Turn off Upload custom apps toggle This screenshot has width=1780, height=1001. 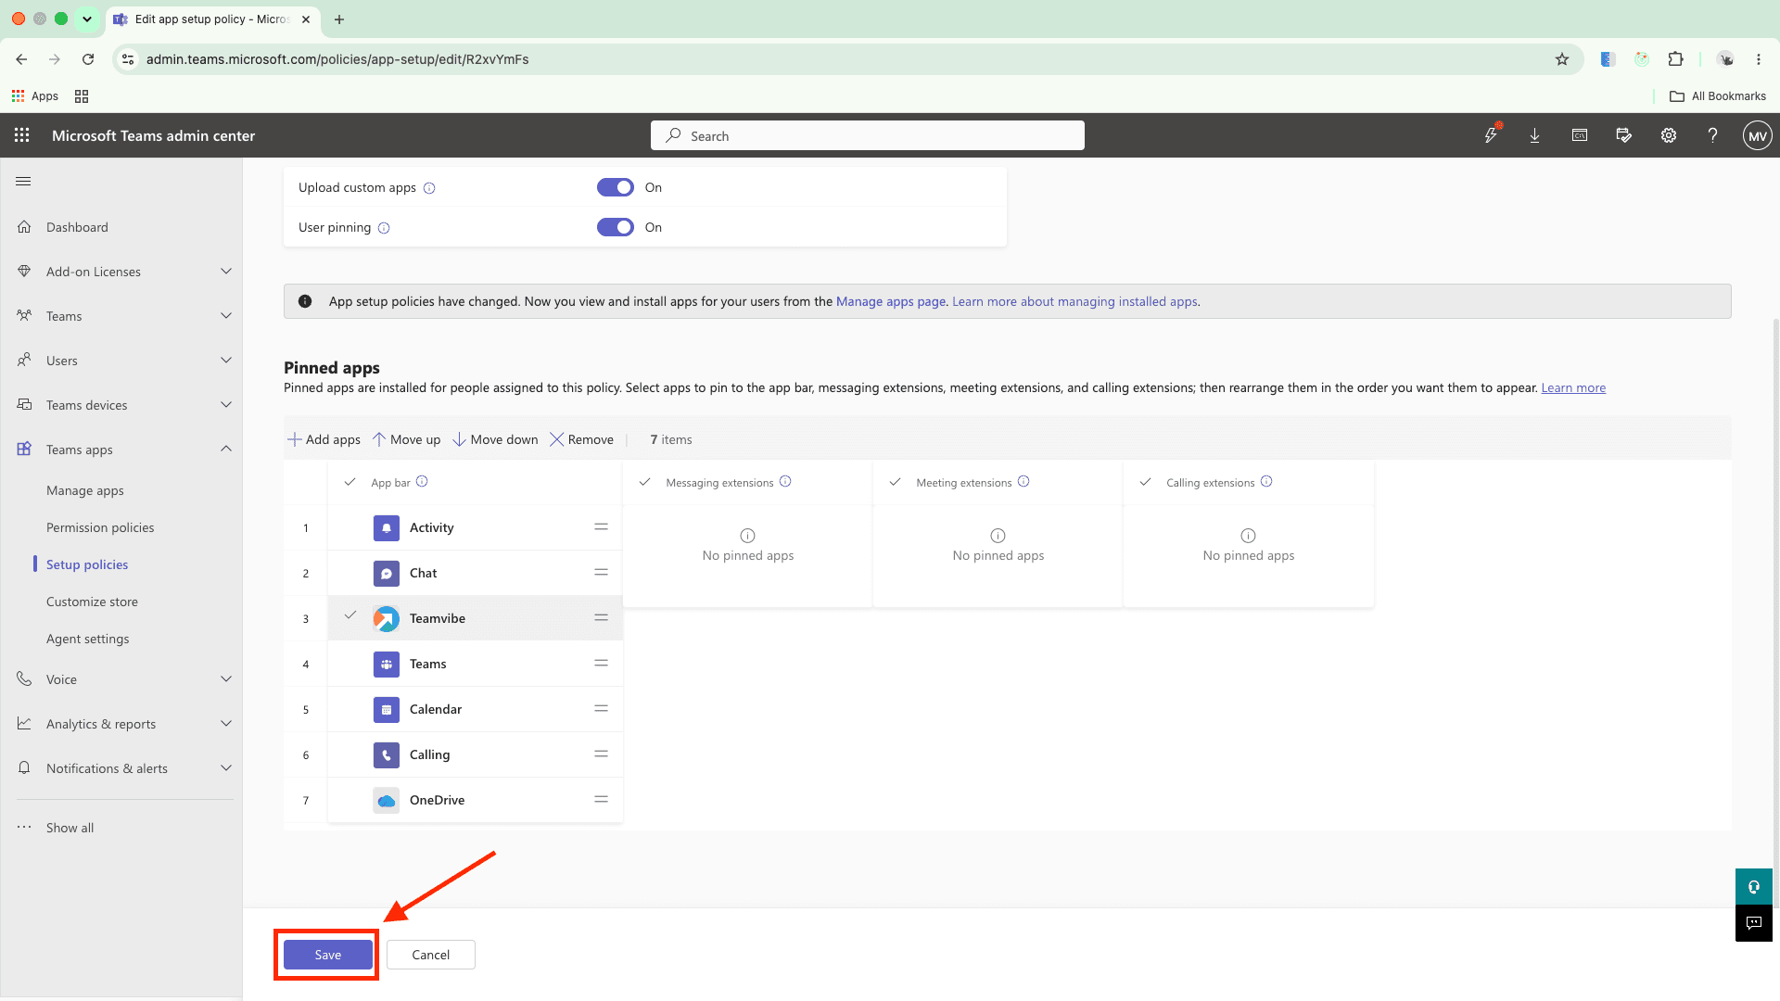point(616,187)
